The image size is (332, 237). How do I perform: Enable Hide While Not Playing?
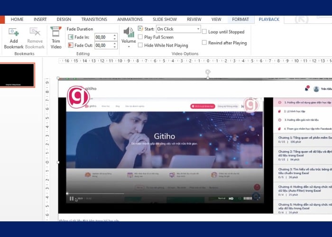click(140, 45)
